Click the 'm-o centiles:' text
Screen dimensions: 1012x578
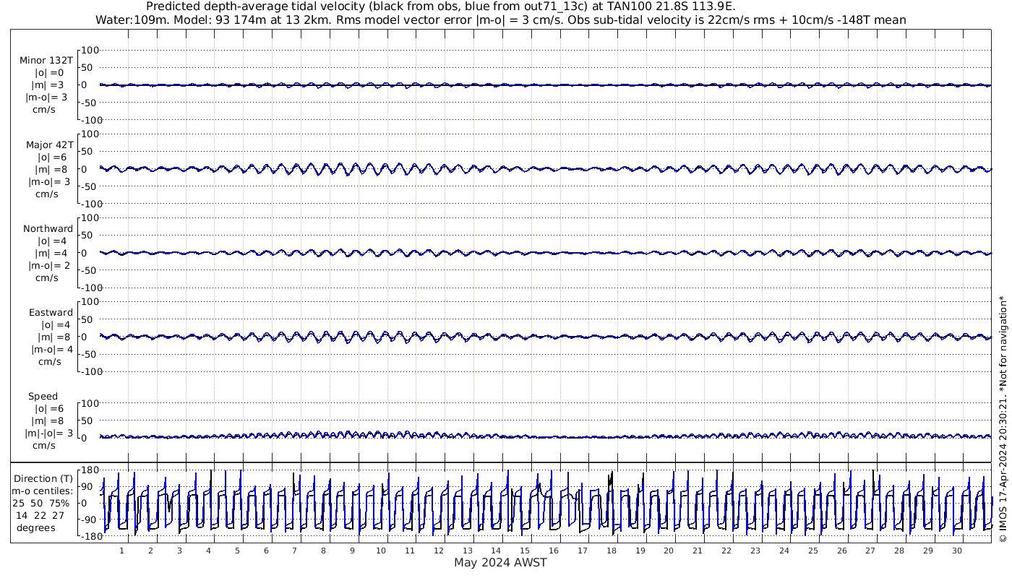point(42,491)
